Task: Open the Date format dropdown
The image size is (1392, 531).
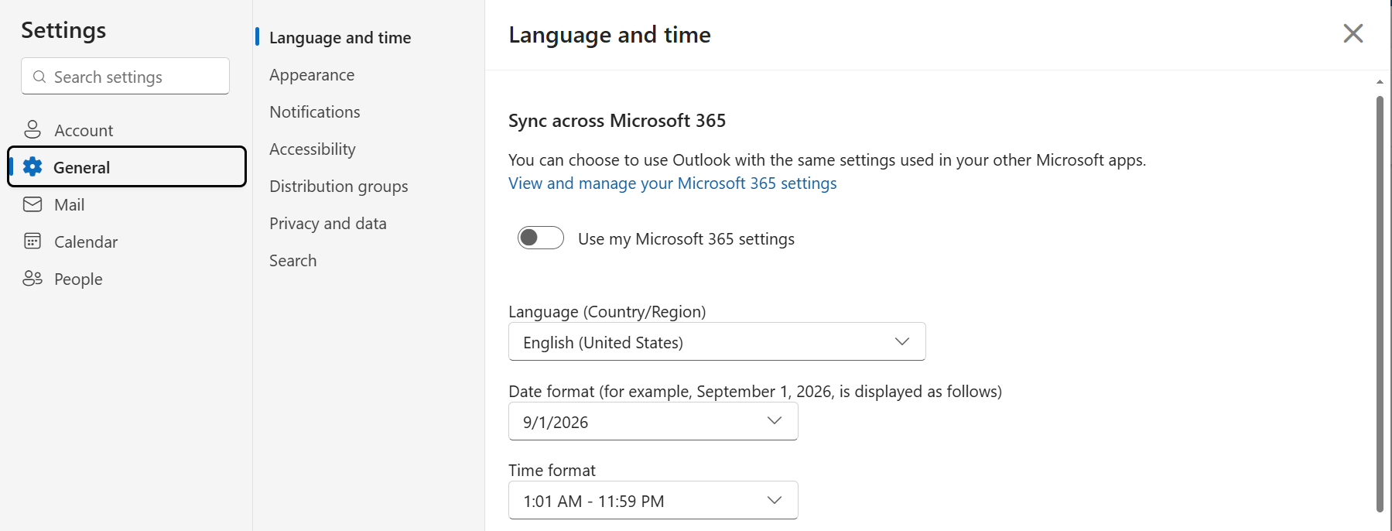Action: (653, 421)
